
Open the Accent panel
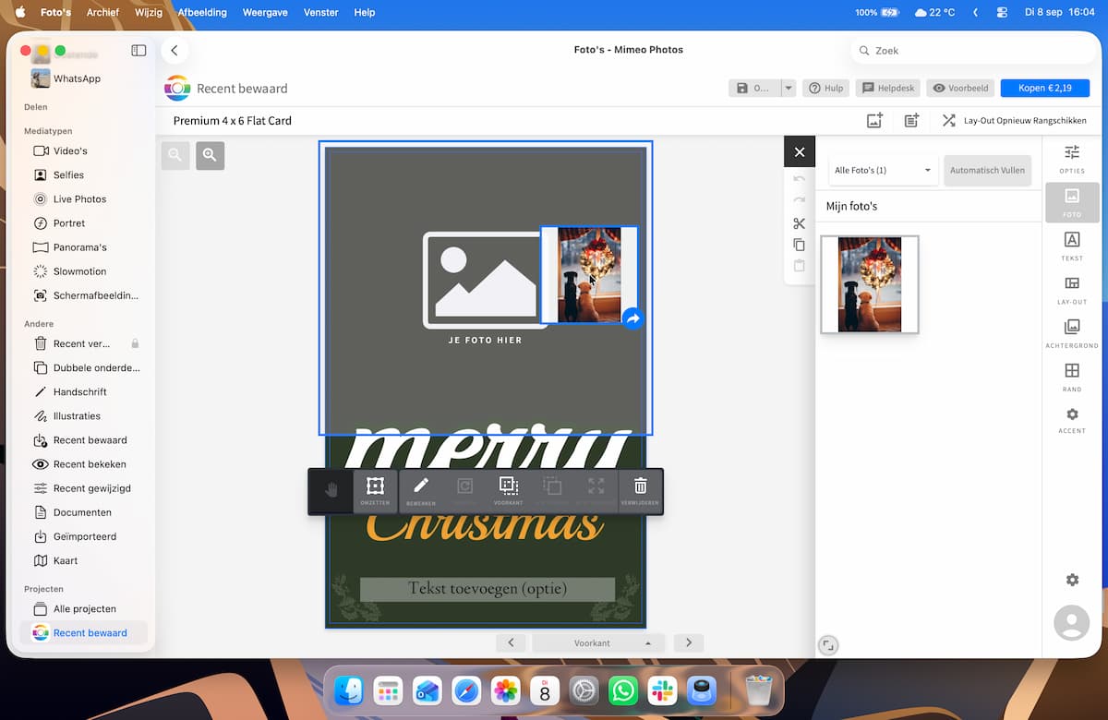tap(1072, 420)
